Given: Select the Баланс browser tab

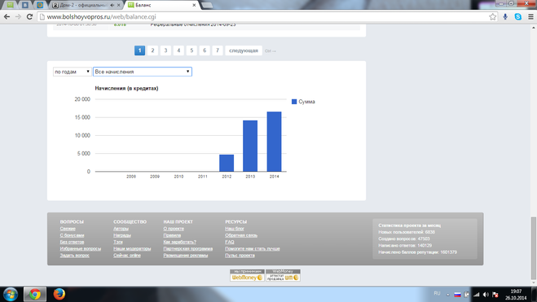Looking at the screenshot, I should tap(161, 5).
